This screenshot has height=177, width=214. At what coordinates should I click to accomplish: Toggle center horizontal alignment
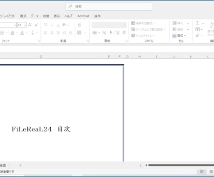tap(52, 33)
